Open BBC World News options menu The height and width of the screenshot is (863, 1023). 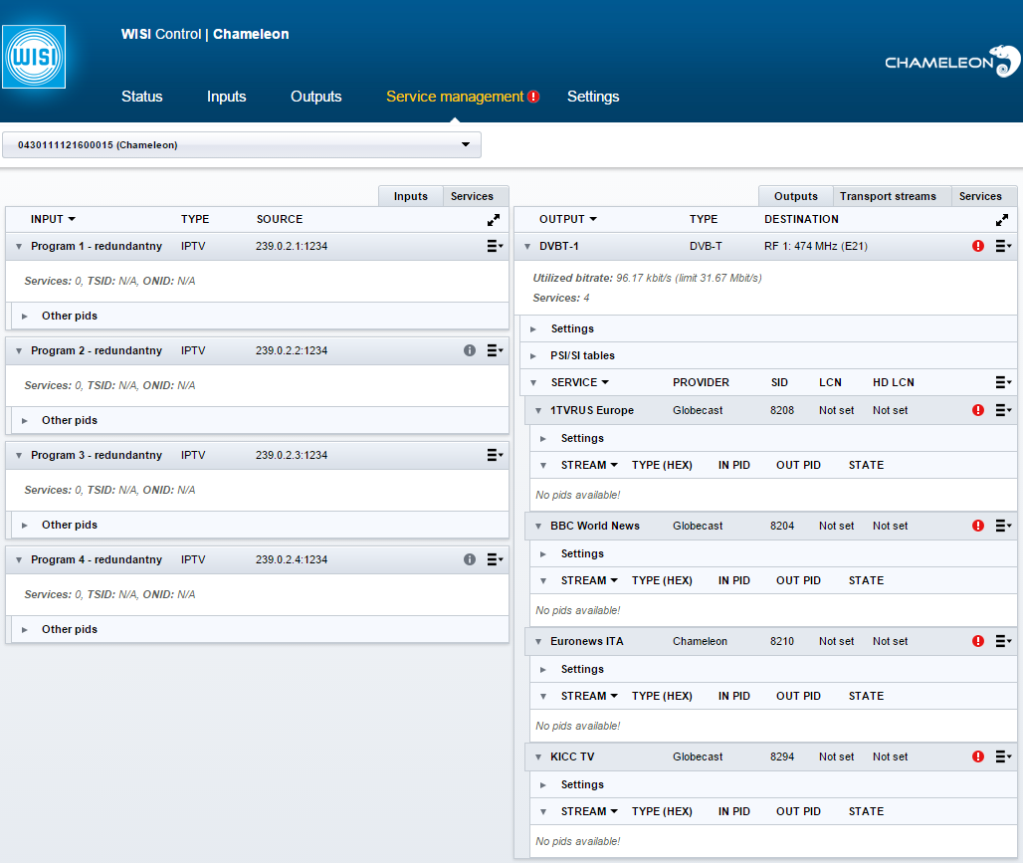tap(1003, 526)
